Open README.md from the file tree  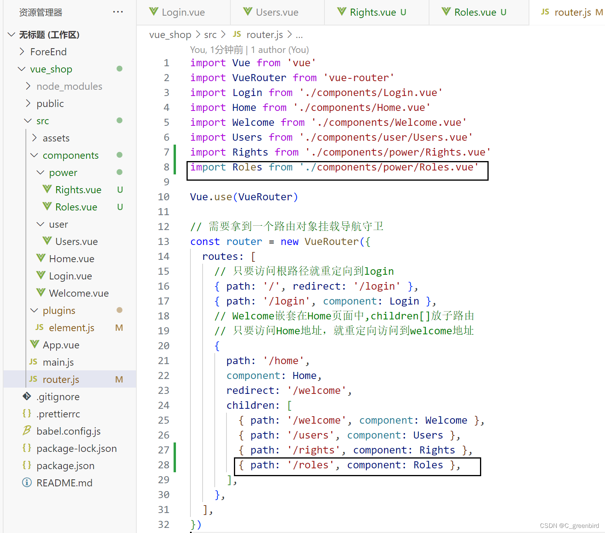(65, 483)
